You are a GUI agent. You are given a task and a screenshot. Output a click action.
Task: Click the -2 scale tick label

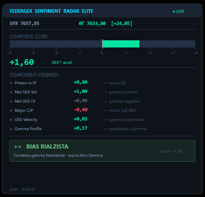(56, 53)
